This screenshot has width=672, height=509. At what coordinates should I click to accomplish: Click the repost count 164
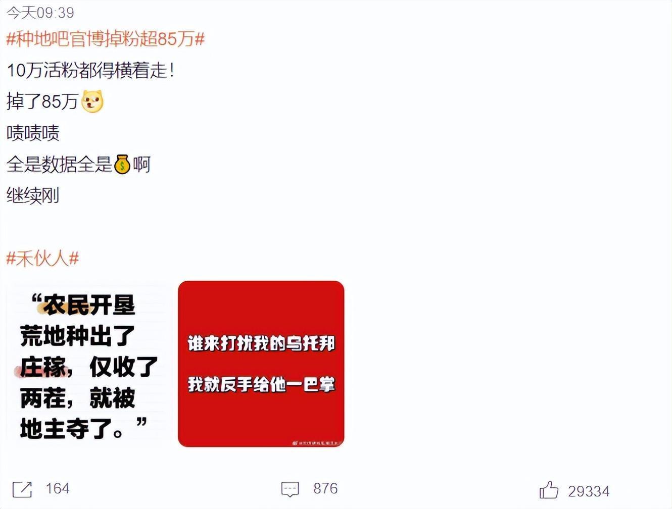[x=58, y=488]
